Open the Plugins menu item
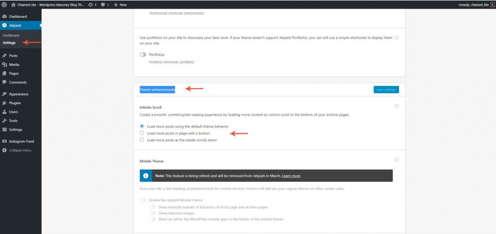496x234 pixels. [x=15, y=103]
